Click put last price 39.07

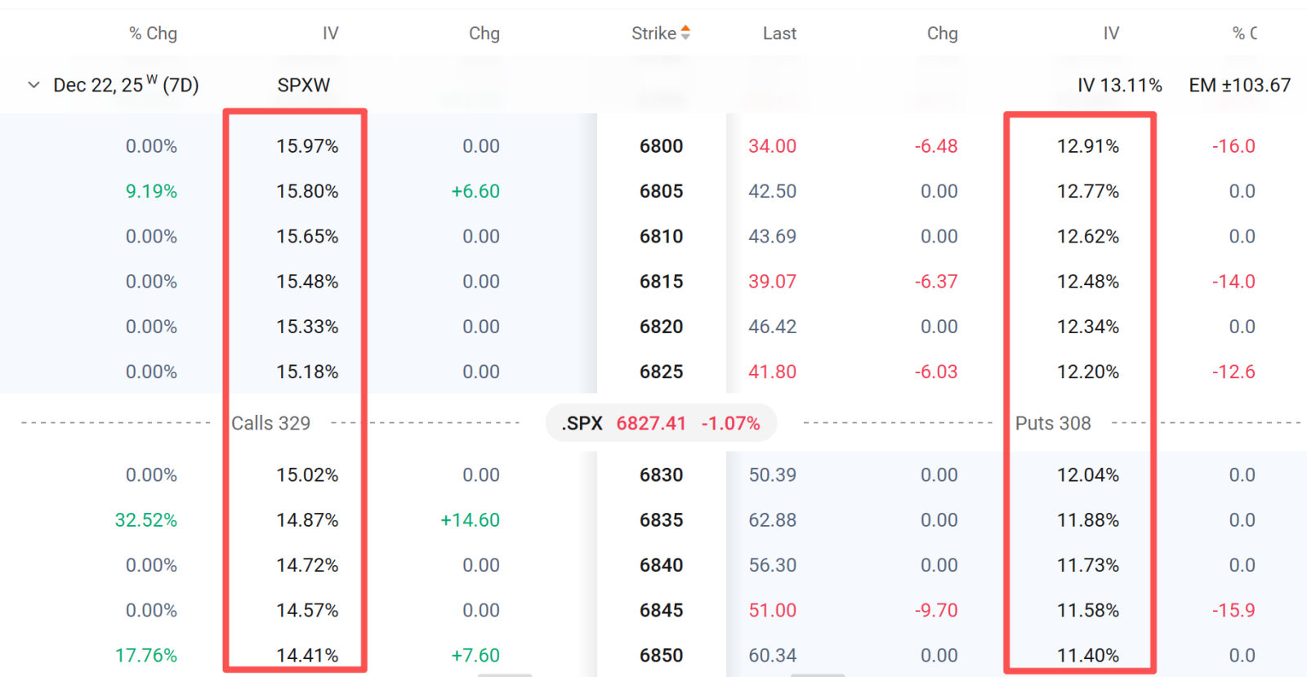point(772,282)
